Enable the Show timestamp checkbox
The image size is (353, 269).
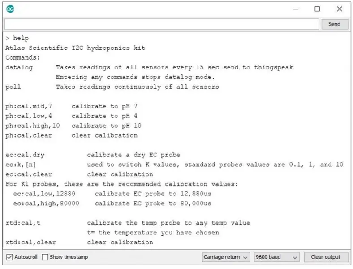pos(45,257)
